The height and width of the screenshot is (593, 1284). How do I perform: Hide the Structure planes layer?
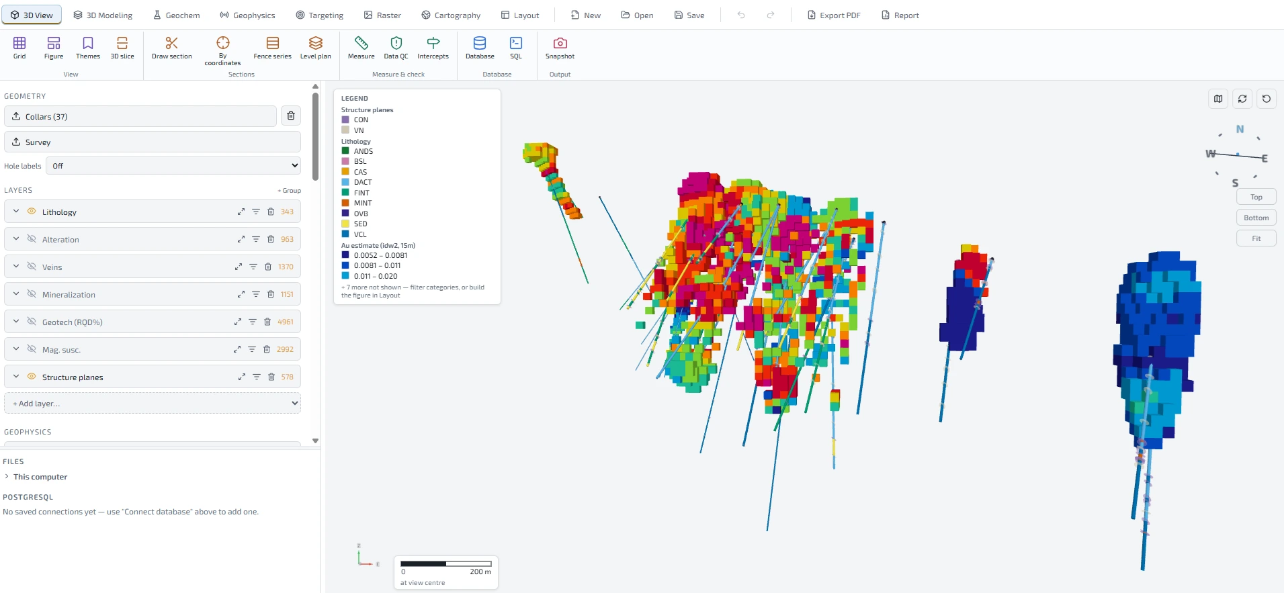[x=32, y=376]
